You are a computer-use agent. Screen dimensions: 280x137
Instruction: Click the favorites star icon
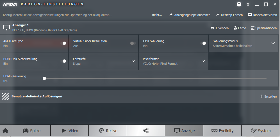coord(248,4)
